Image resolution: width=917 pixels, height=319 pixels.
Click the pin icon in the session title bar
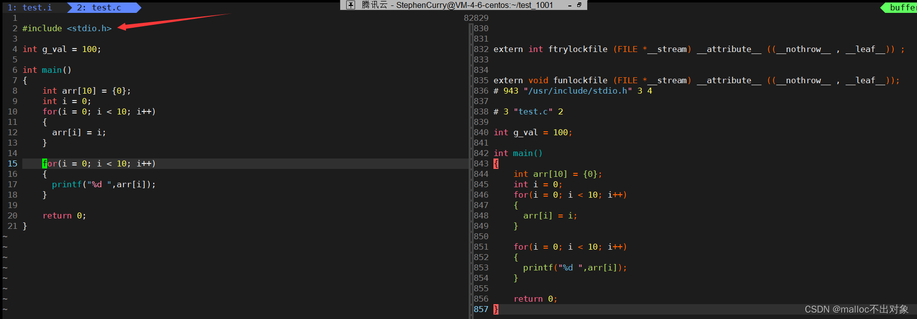tap(351, 5)
